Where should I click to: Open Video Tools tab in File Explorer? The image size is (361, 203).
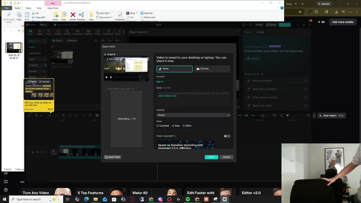coord(53,8)
